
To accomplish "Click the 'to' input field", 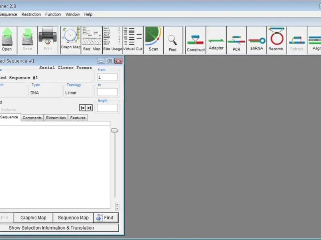I will click(107, 92).
